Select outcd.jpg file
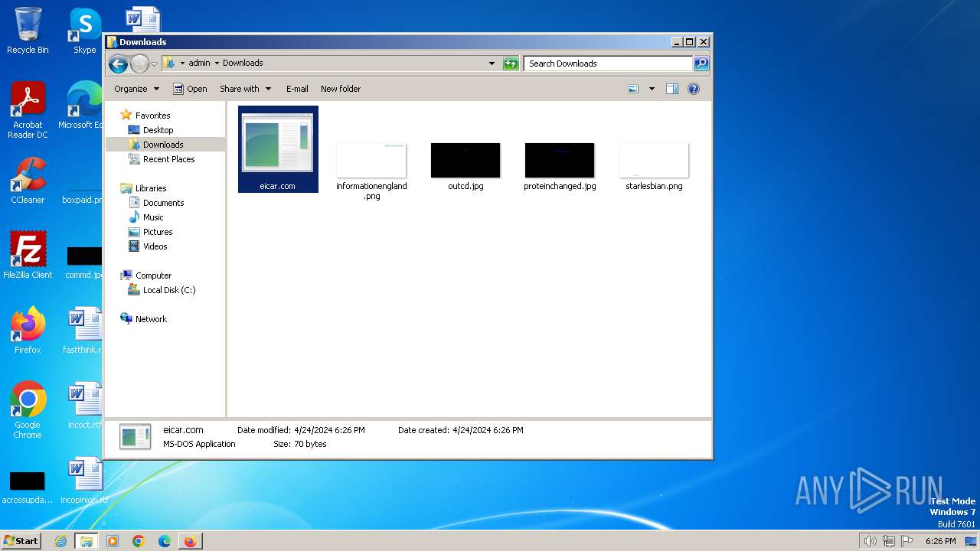 coord(465,166)
